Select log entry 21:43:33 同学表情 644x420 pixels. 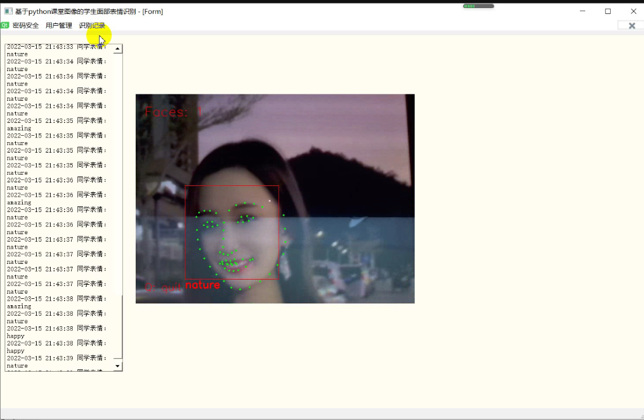click(x=56, y=47)
